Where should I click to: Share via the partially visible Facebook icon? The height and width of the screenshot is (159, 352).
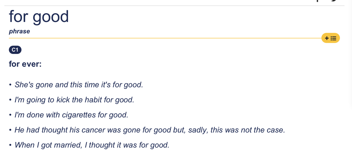tap(317, 1)
